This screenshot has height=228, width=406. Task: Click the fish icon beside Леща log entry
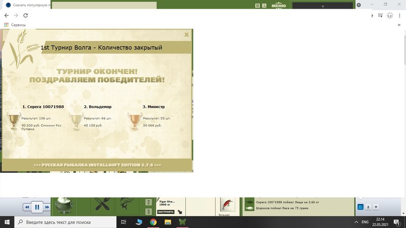pyautogui.click(x=249, y=202)
